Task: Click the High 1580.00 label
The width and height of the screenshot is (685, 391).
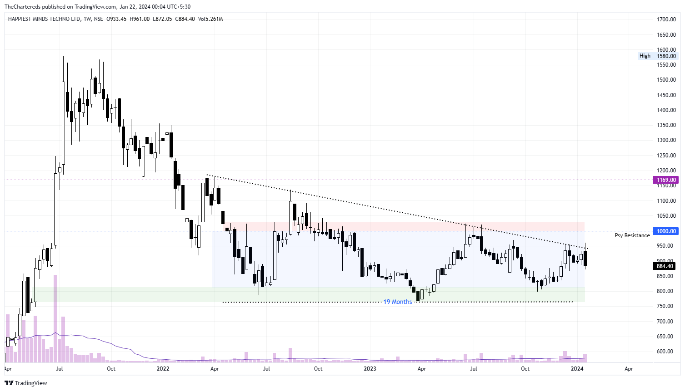Action: tap(658, 56)
